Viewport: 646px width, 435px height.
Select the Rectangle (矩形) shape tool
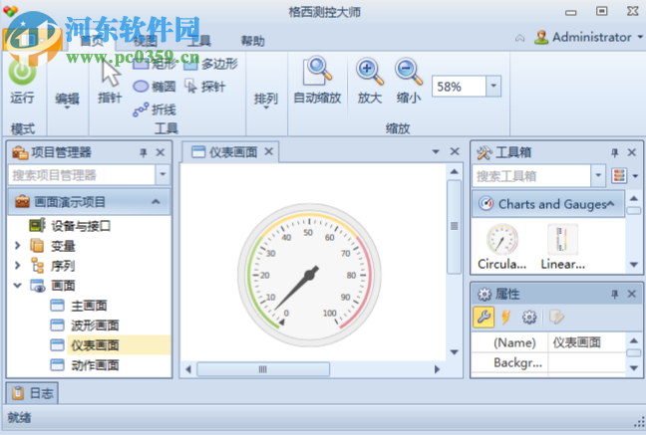pos(155,64)
